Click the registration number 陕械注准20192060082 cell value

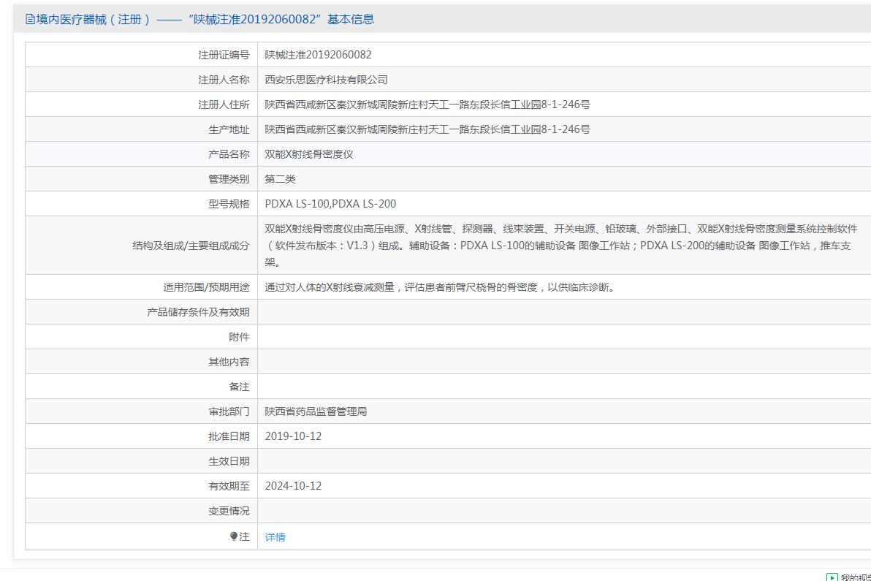[x=318, y=55]
